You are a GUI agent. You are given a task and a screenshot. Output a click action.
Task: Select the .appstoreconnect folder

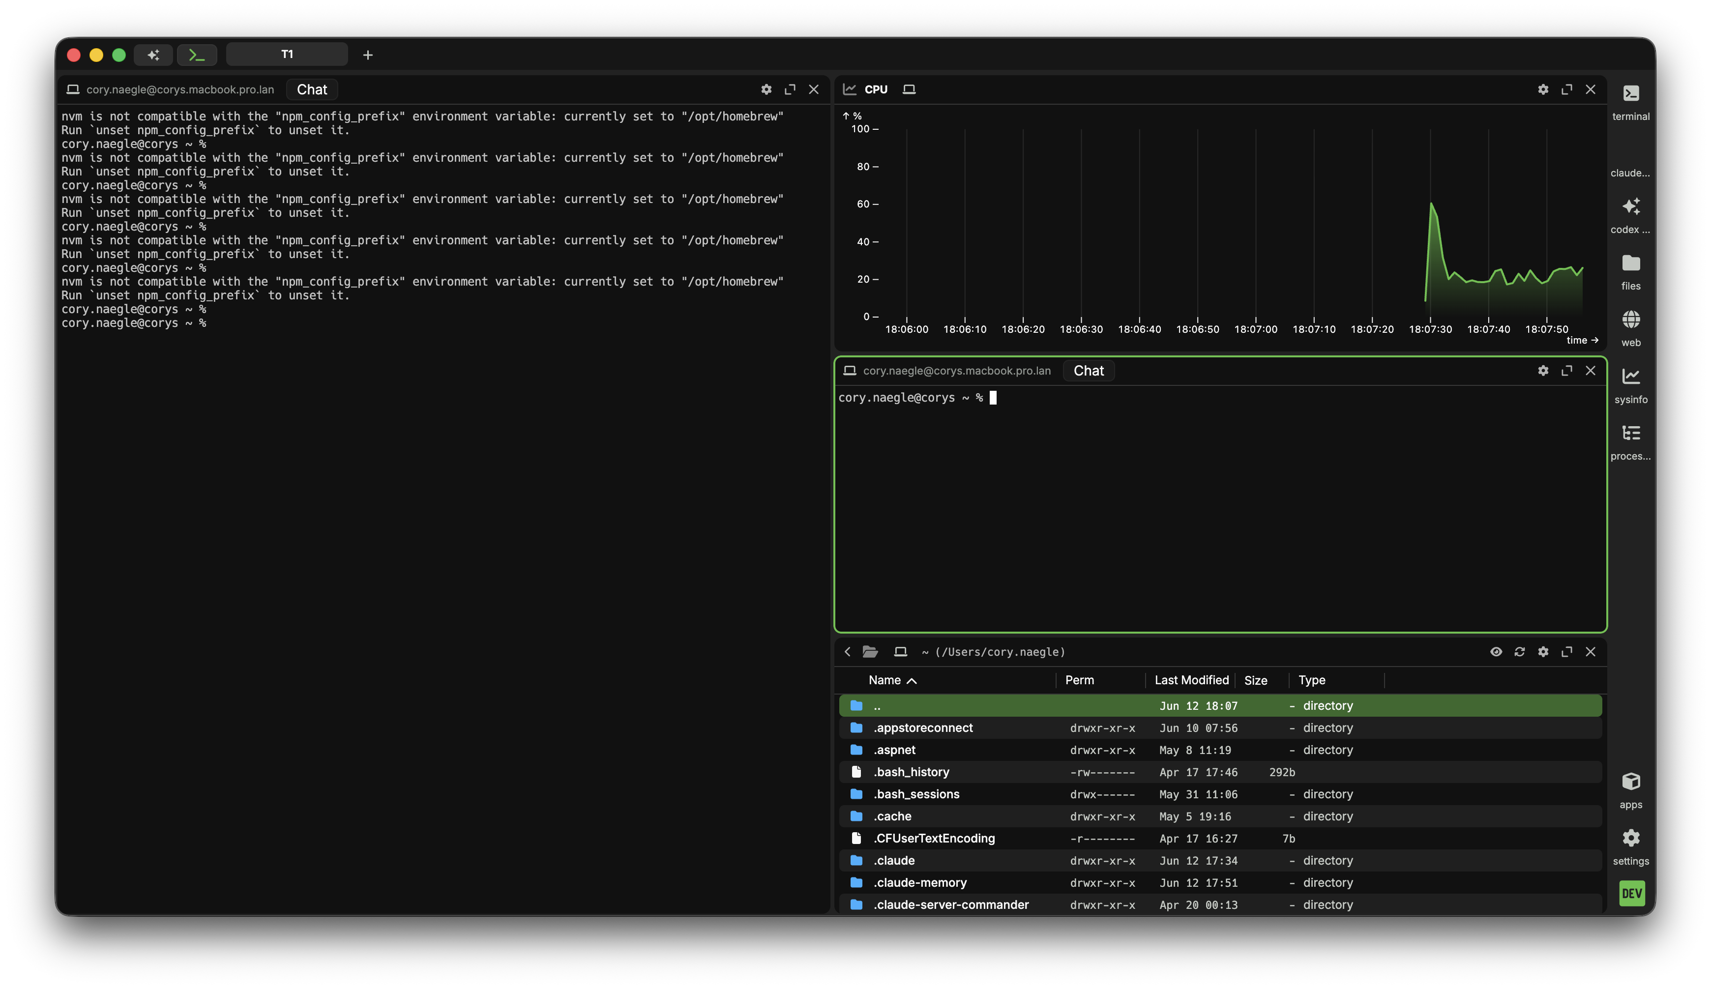[1220, 727]
